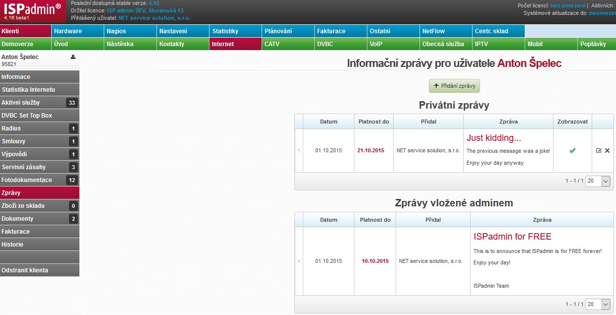Select the DVBC submenu item
Screen dimensions: 616x315
click(x=341, y=44)
